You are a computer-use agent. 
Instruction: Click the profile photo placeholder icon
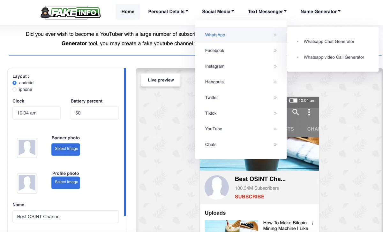click(x=27, y=183)
